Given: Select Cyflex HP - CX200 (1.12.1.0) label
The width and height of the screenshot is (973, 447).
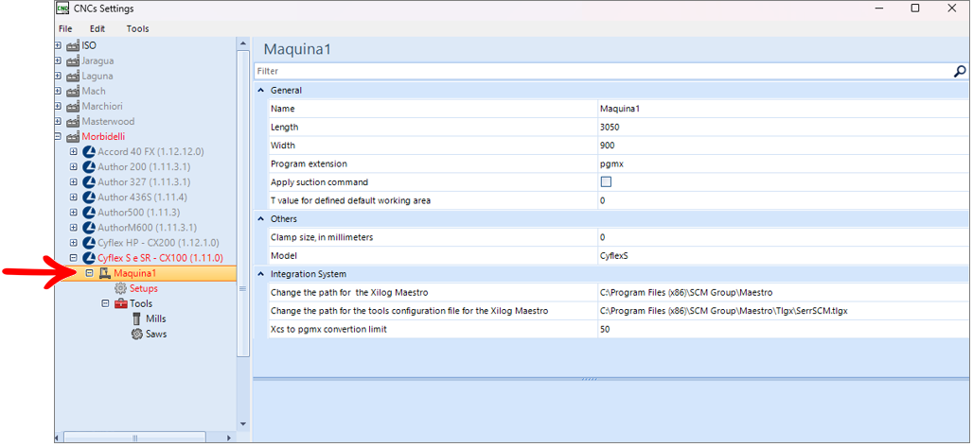Looking at the screenshot, I should [158, 243].
